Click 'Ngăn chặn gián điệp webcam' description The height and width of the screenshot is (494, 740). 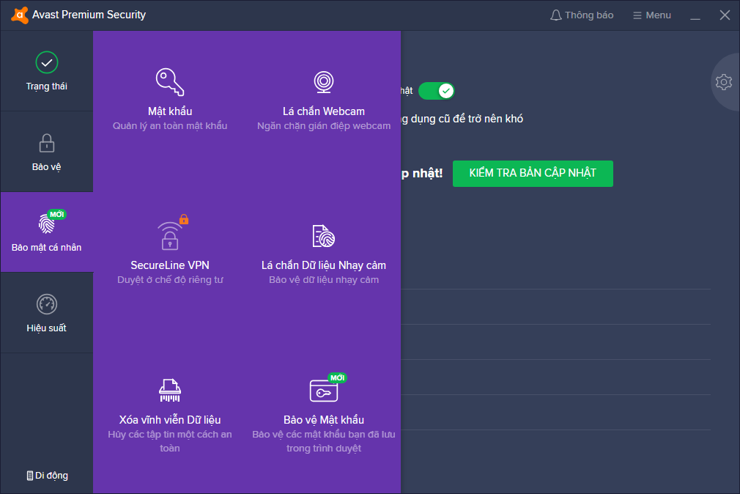324,126
